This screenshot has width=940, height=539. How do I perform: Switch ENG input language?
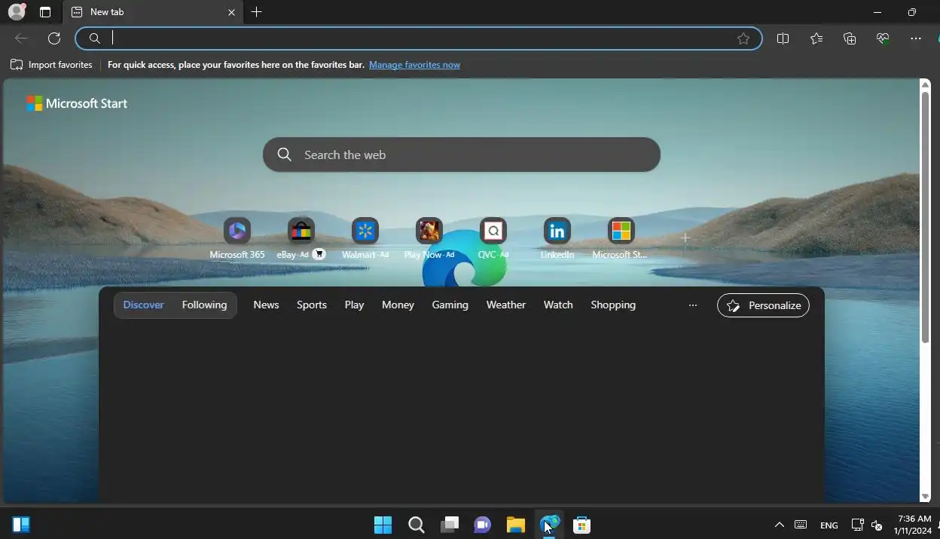click(x=829, y=525)
